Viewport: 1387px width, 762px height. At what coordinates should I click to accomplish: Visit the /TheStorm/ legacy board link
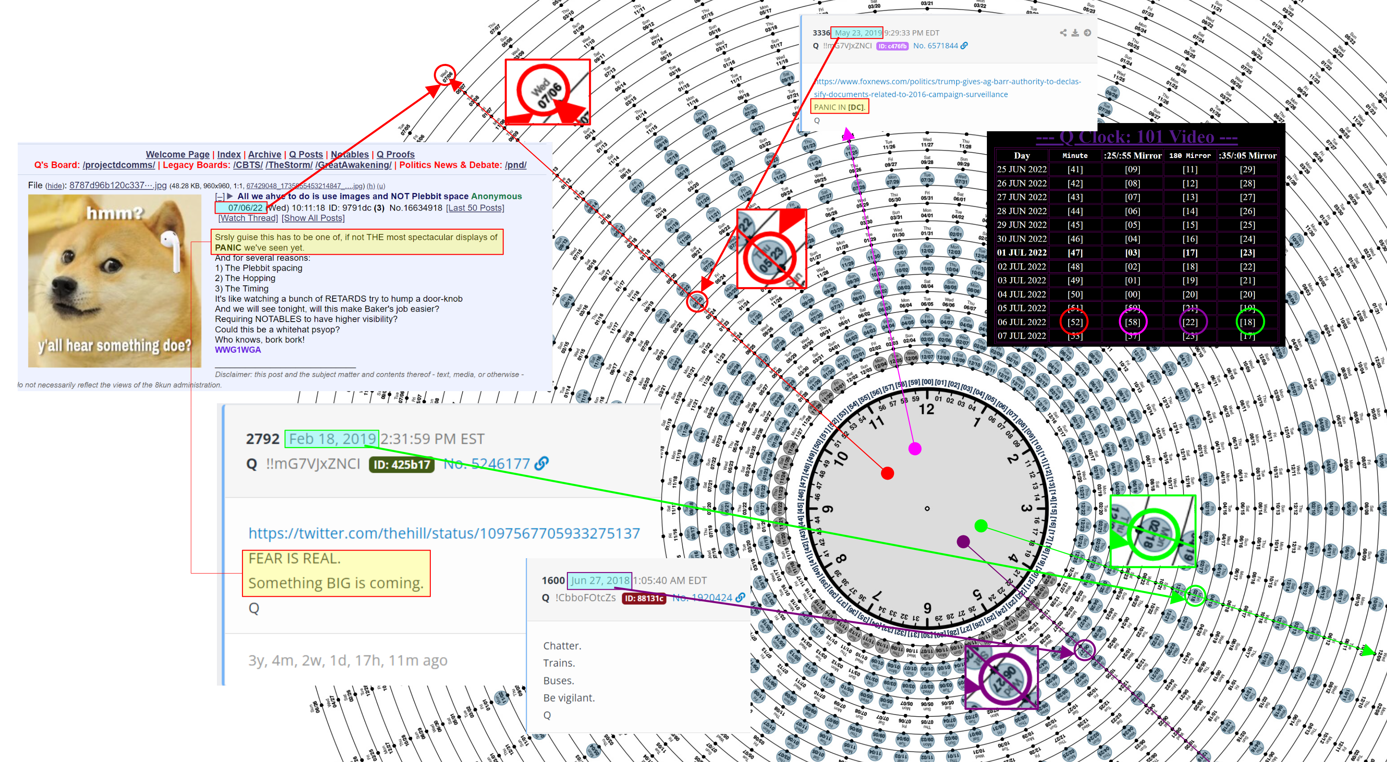[289, 165]
